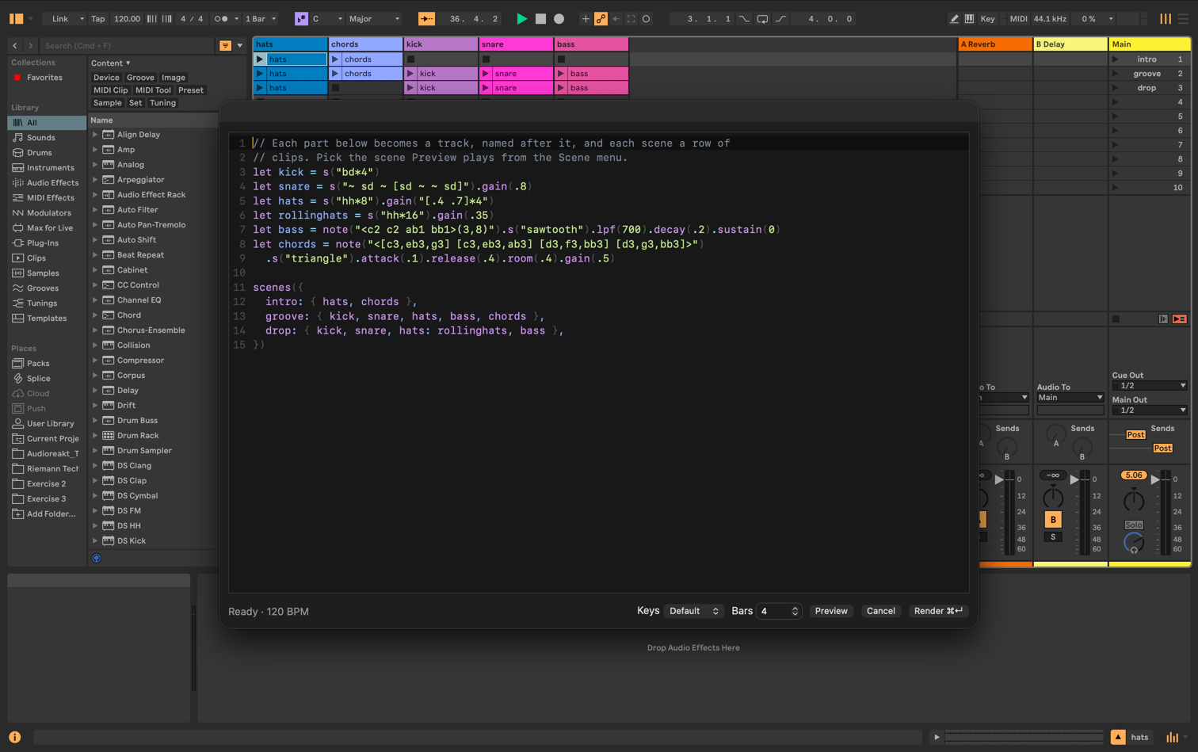Toggle the Follow playback icon
The image size is (1198, 752).
pos(426,19)
